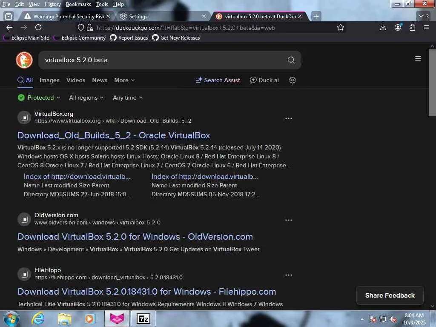Open the Report Issues bookmark
436x327 pixels.
point(129,38)
